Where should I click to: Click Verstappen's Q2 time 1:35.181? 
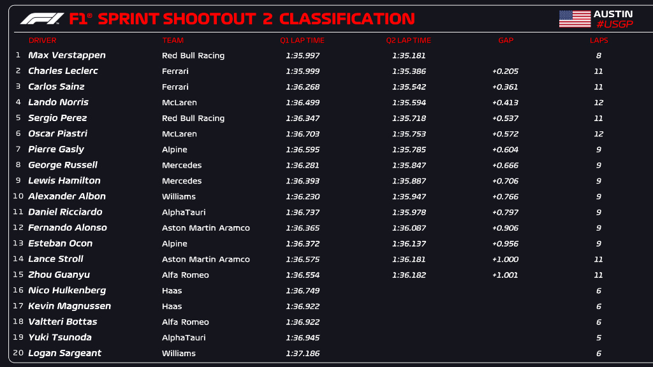tap(409, 55)
